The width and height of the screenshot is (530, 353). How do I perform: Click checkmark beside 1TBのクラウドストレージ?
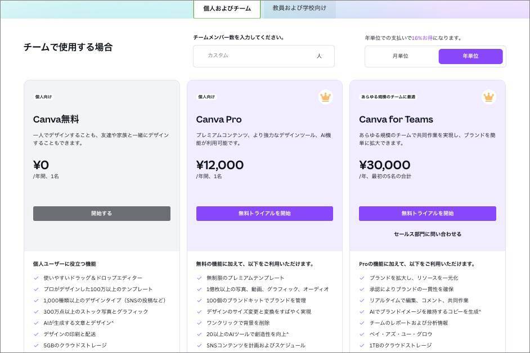(x=362, y=345)
